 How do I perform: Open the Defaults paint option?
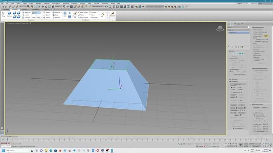(113, 14)
